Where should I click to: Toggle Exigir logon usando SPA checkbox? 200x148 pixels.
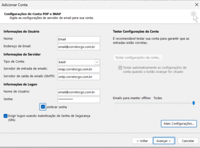tap(5, 116)
